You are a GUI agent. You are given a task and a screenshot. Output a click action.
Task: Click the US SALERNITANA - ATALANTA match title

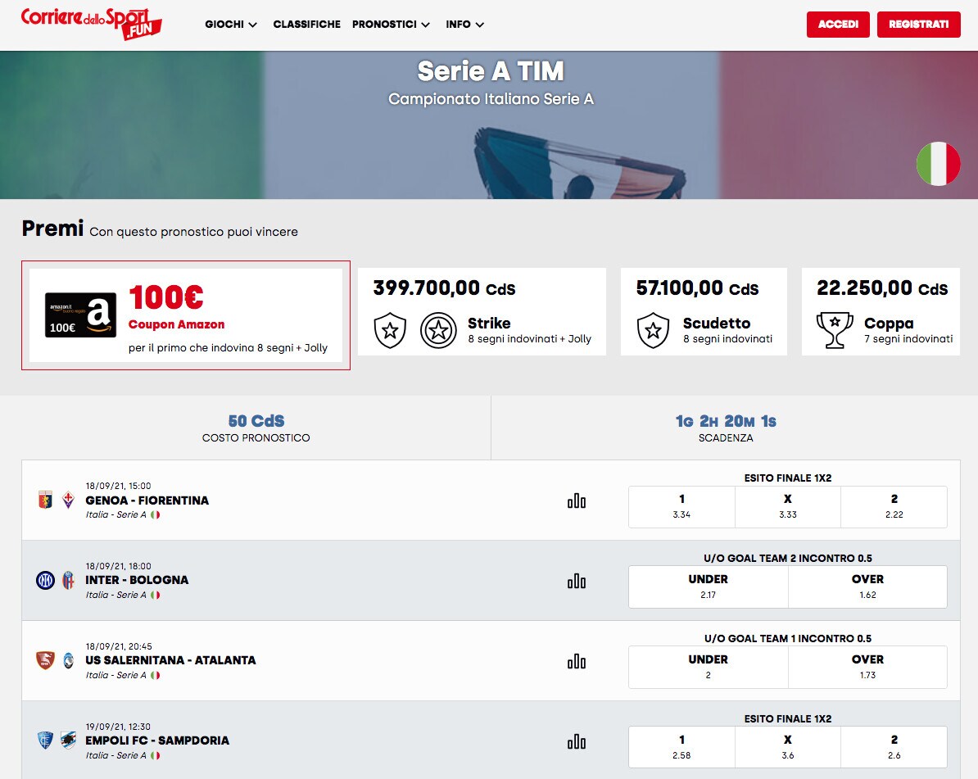(x=170, y=660)
